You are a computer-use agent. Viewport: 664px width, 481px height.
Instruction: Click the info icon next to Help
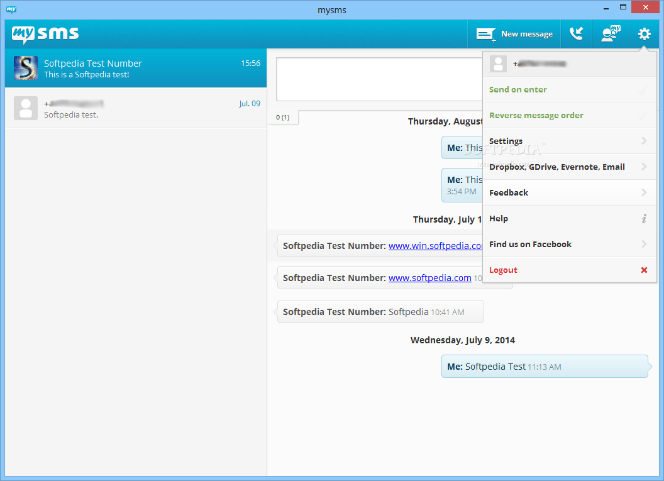644,218
